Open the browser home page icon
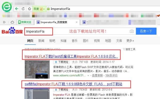 click(30, 9)
